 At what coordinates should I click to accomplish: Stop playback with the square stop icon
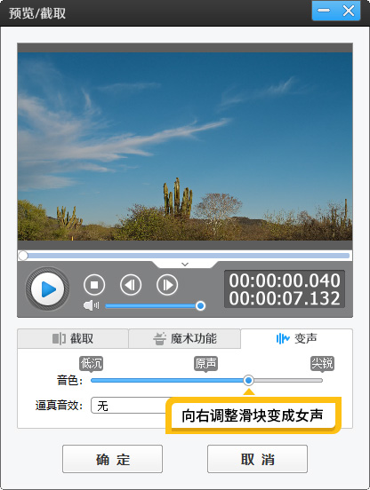[94, 285]
